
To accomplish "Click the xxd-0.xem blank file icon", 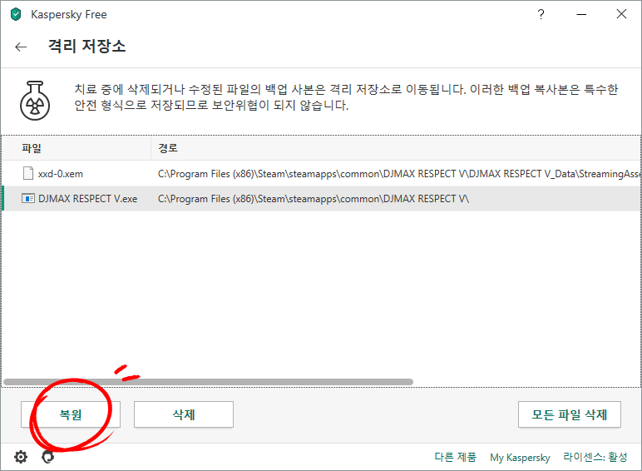I will pos(28,174).
